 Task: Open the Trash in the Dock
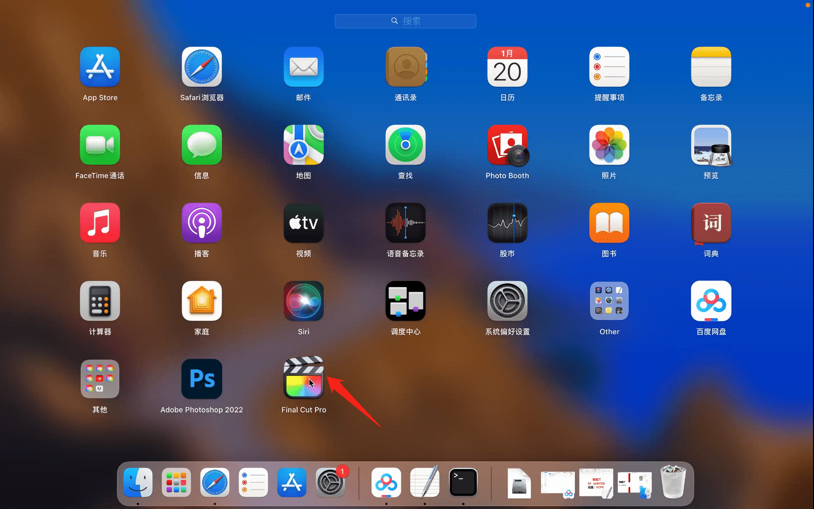point(673,482)
